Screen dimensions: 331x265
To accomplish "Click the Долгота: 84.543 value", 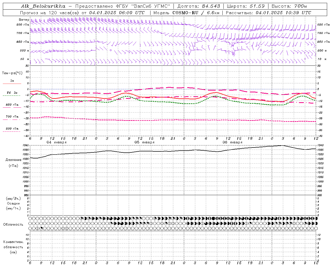I will [x=199, y=6].
